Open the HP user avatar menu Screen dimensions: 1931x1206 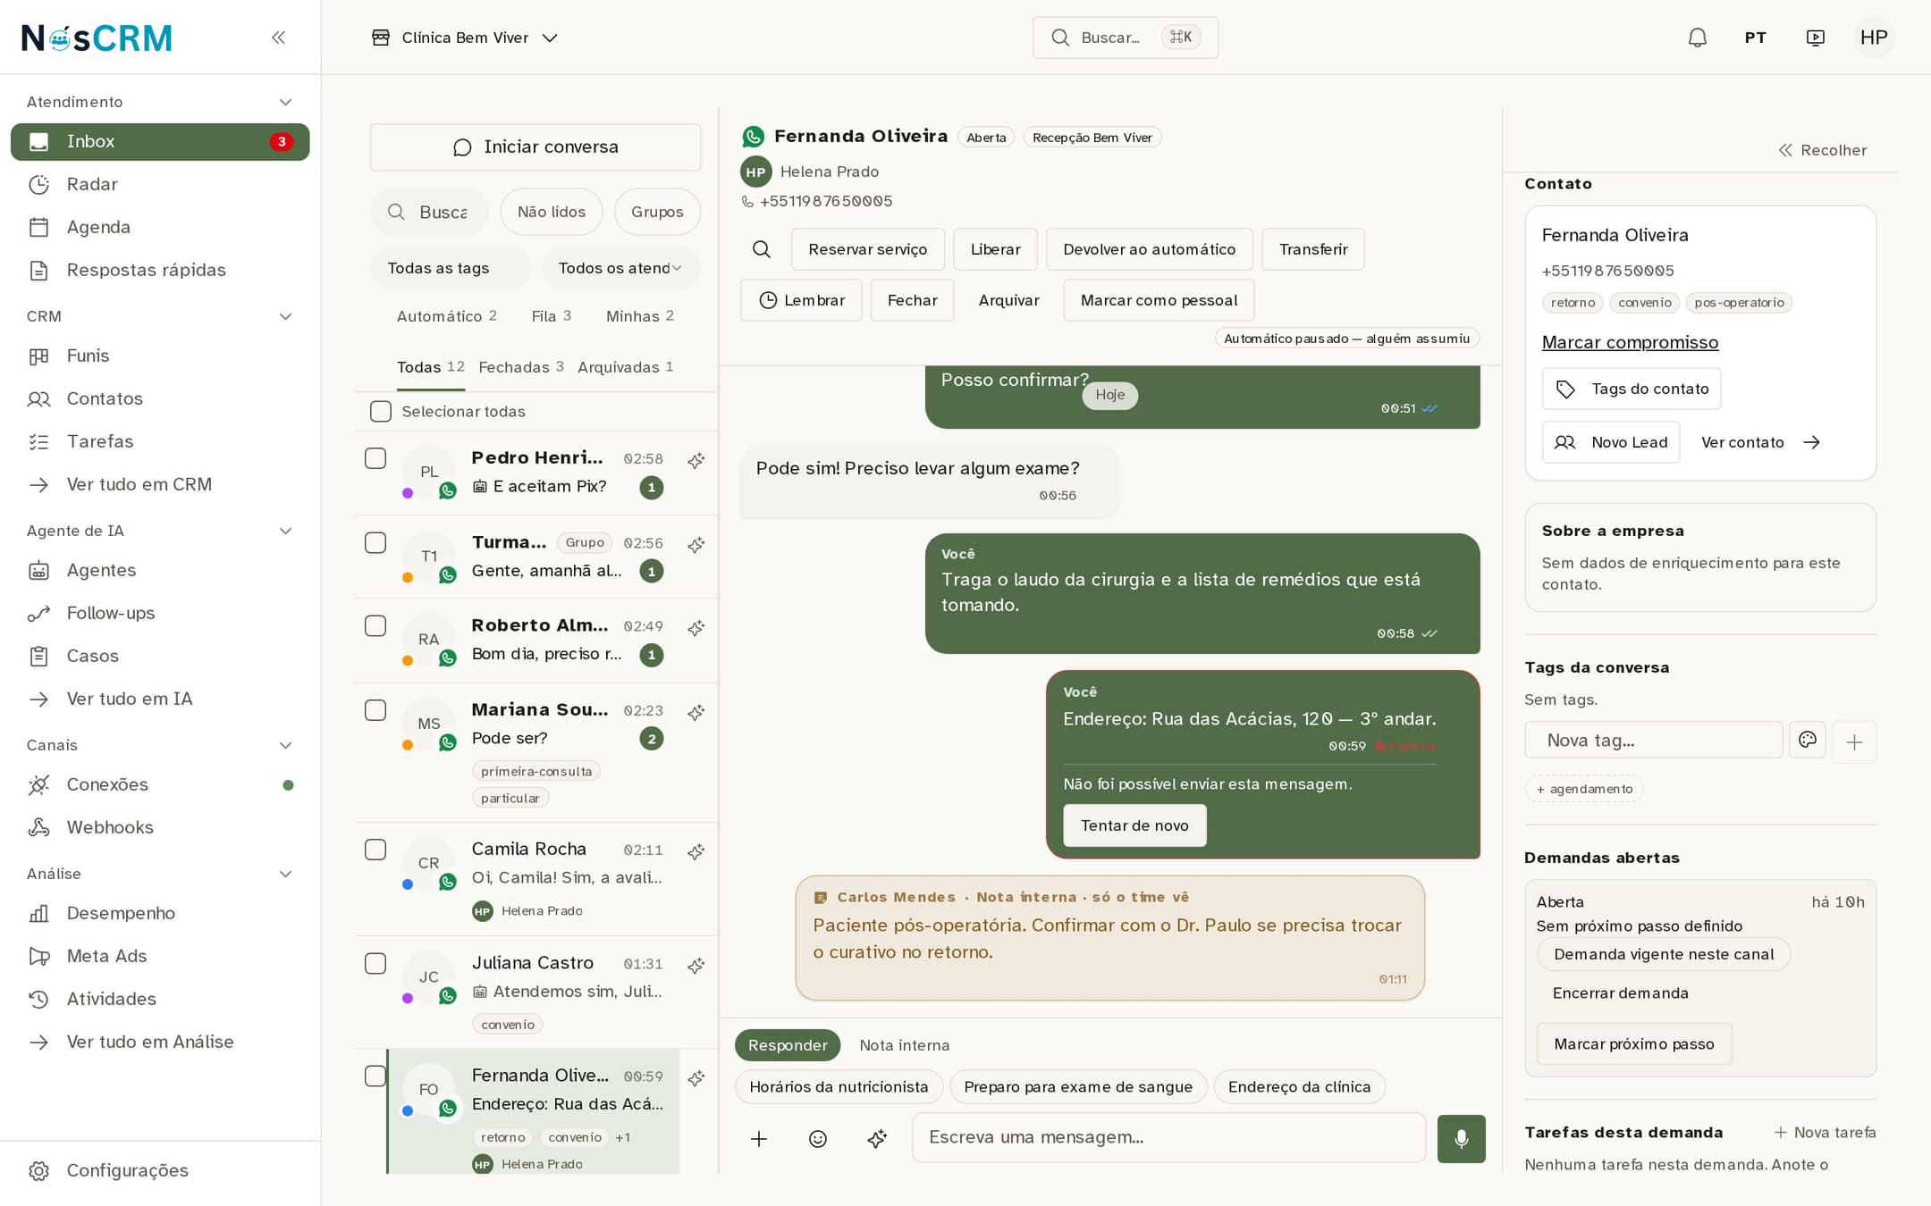coord(1873,38)
